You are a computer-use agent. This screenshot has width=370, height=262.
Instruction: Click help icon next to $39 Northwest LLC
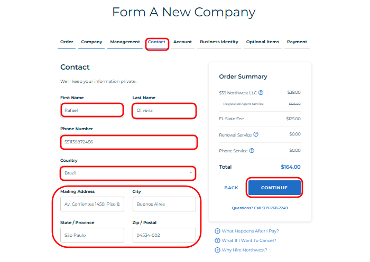click(261, 93)
